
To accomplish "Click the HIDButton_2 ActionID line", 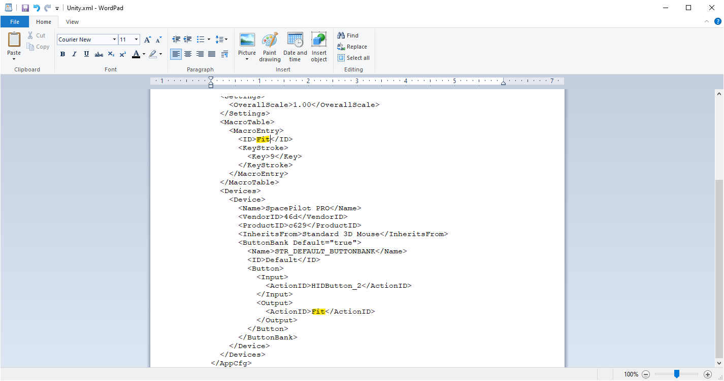I will 339,286.
